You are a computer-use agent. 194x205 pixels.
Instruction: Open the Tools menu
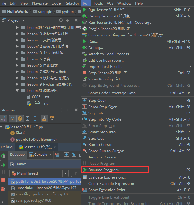[x=98, y=3]
